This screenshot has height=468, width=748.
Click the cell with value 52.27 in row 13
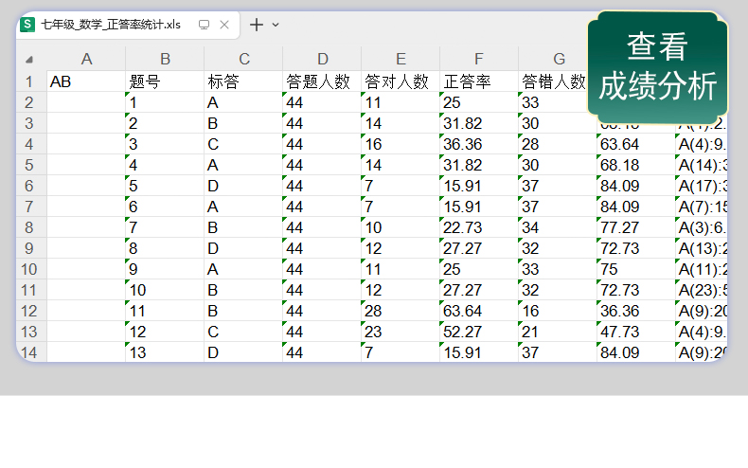pyautogui.click(x=478, y=332)
